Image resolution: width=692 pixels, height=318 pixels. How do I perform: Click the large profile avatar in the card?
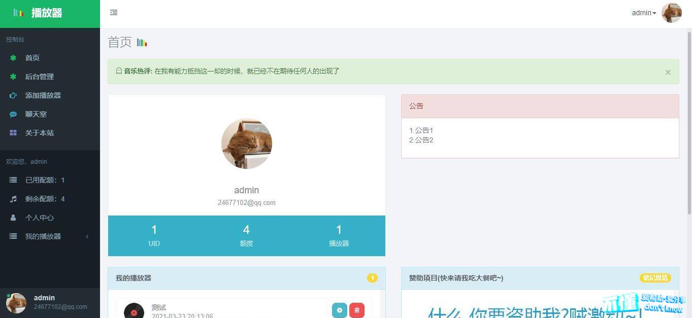coord(247,144)
